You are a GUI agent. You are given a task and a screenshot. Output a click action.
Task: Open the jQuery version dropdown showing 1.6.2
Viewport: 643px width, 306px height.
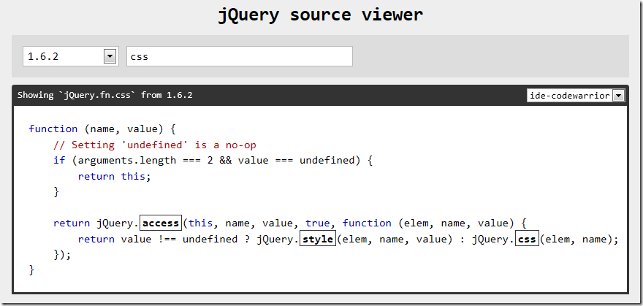point(71,56)
